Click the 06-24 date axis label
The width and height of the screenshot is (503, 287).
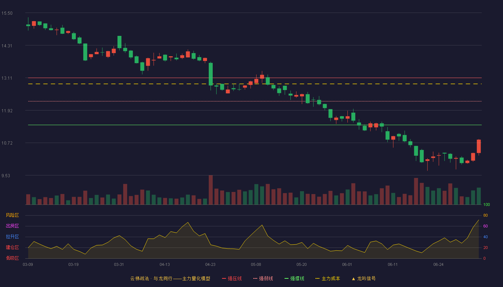point(438,264)
